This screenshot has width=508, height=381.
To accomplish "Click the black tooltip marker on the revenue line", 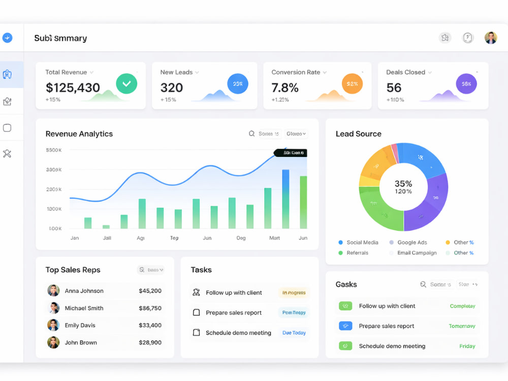I will (291, 152).
